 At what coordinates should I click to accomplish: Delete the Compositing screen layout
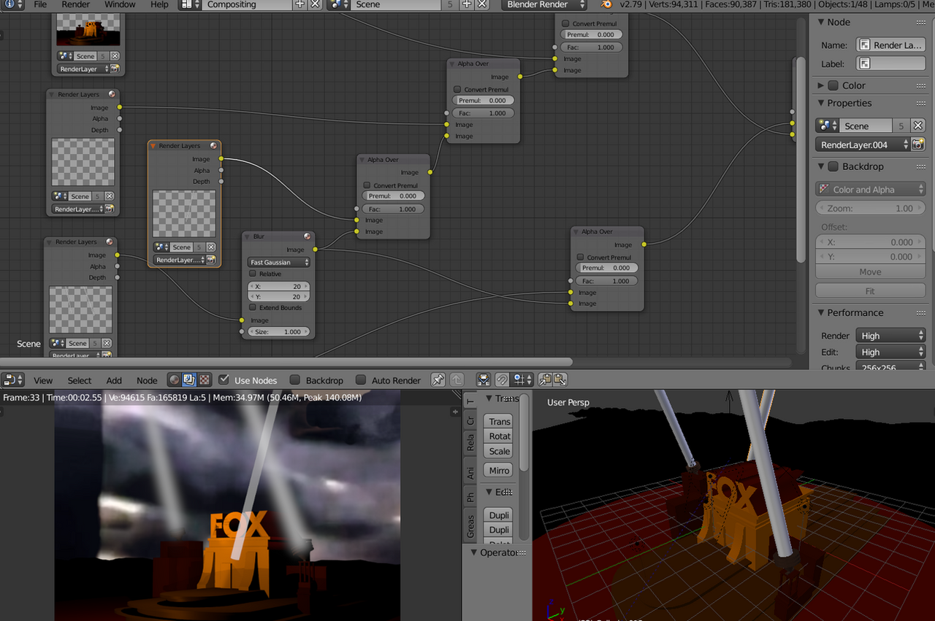pyautogui.click(x=315, y=4)
